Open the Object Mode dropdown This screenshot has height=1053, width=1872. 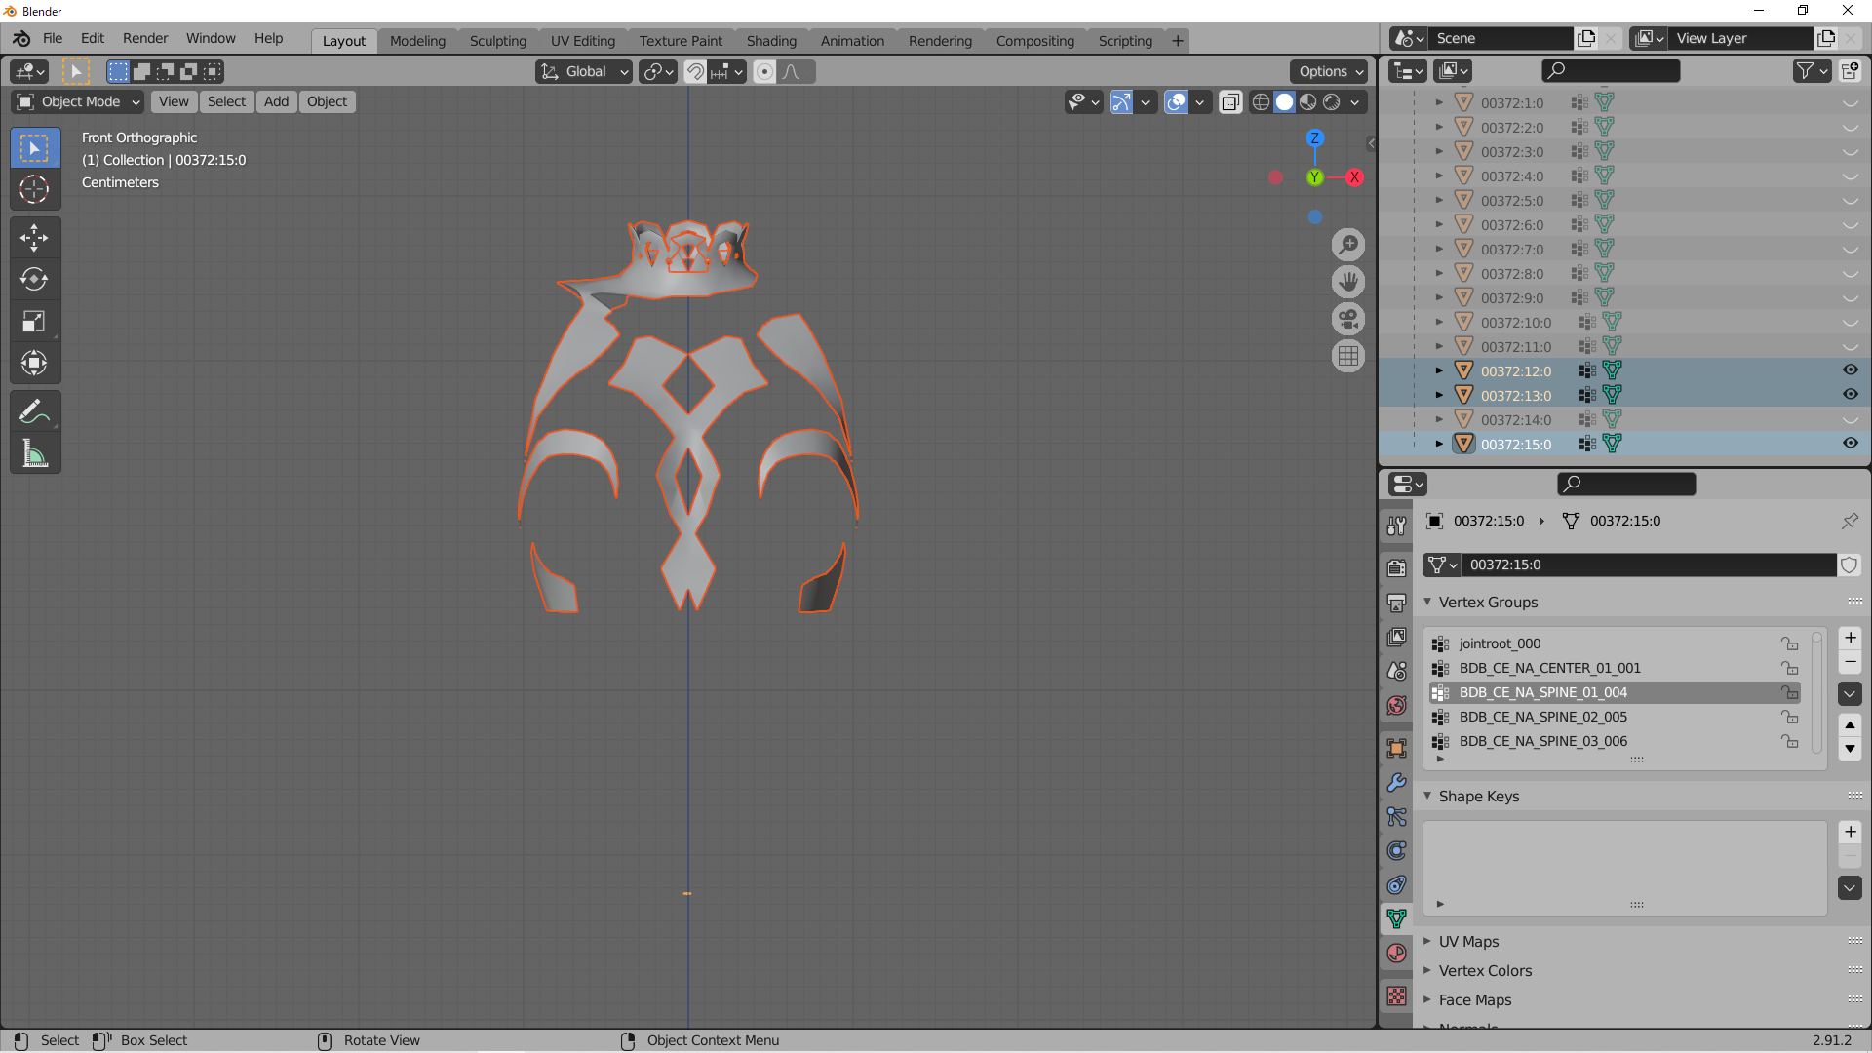pyautogui.click(x=80, y=101)
